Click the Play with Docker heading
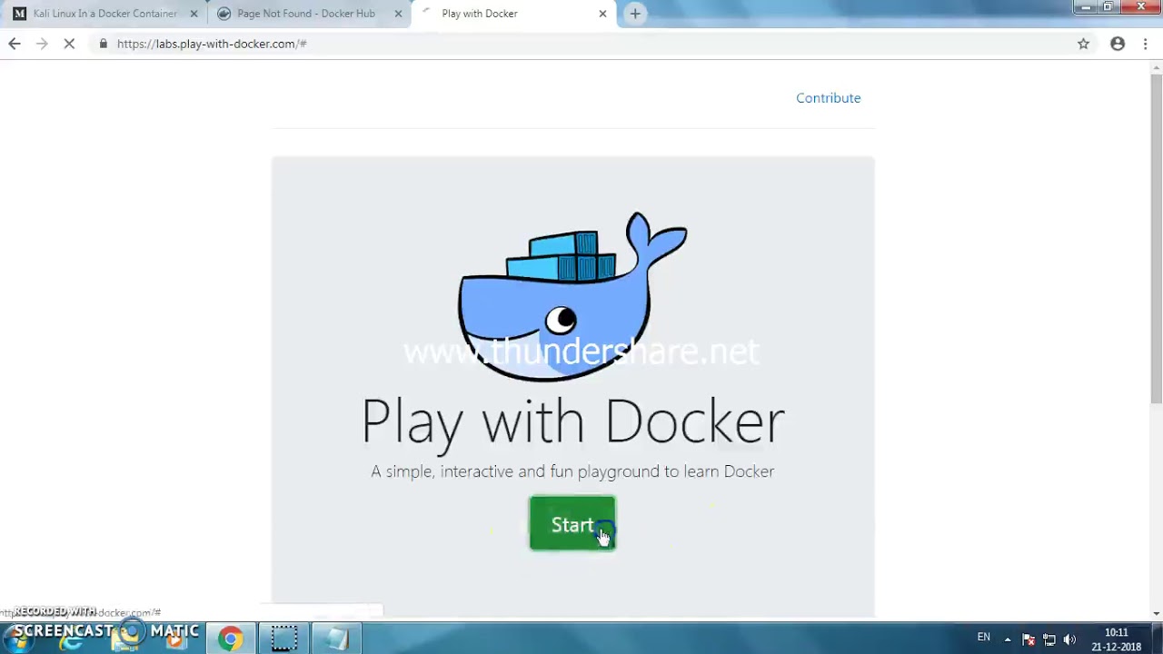The width and height of the screenshot is (1163, 654). click(572, 421)
